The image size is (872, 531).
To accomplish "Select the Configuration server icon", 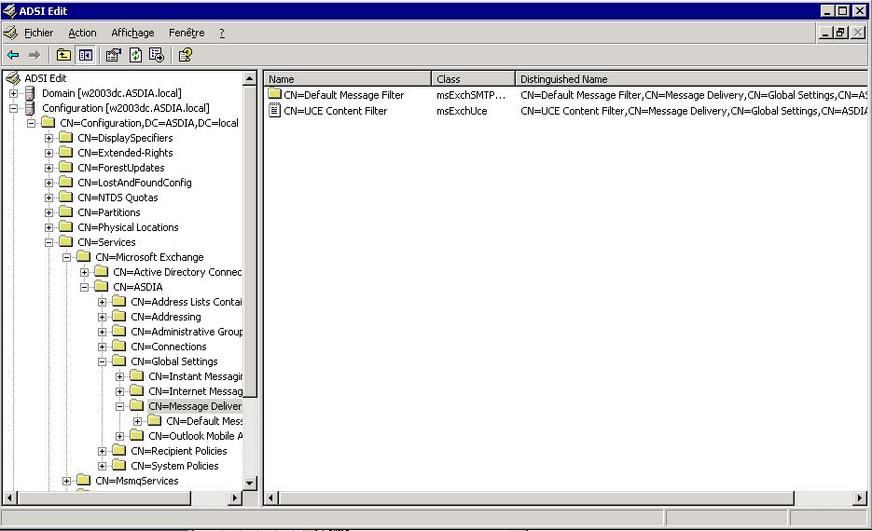I will coord(30,108).
